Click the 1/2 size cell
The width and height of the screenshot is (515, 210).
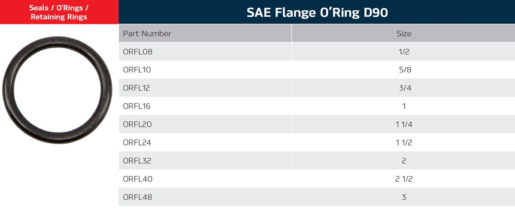[x=404, y=52]
